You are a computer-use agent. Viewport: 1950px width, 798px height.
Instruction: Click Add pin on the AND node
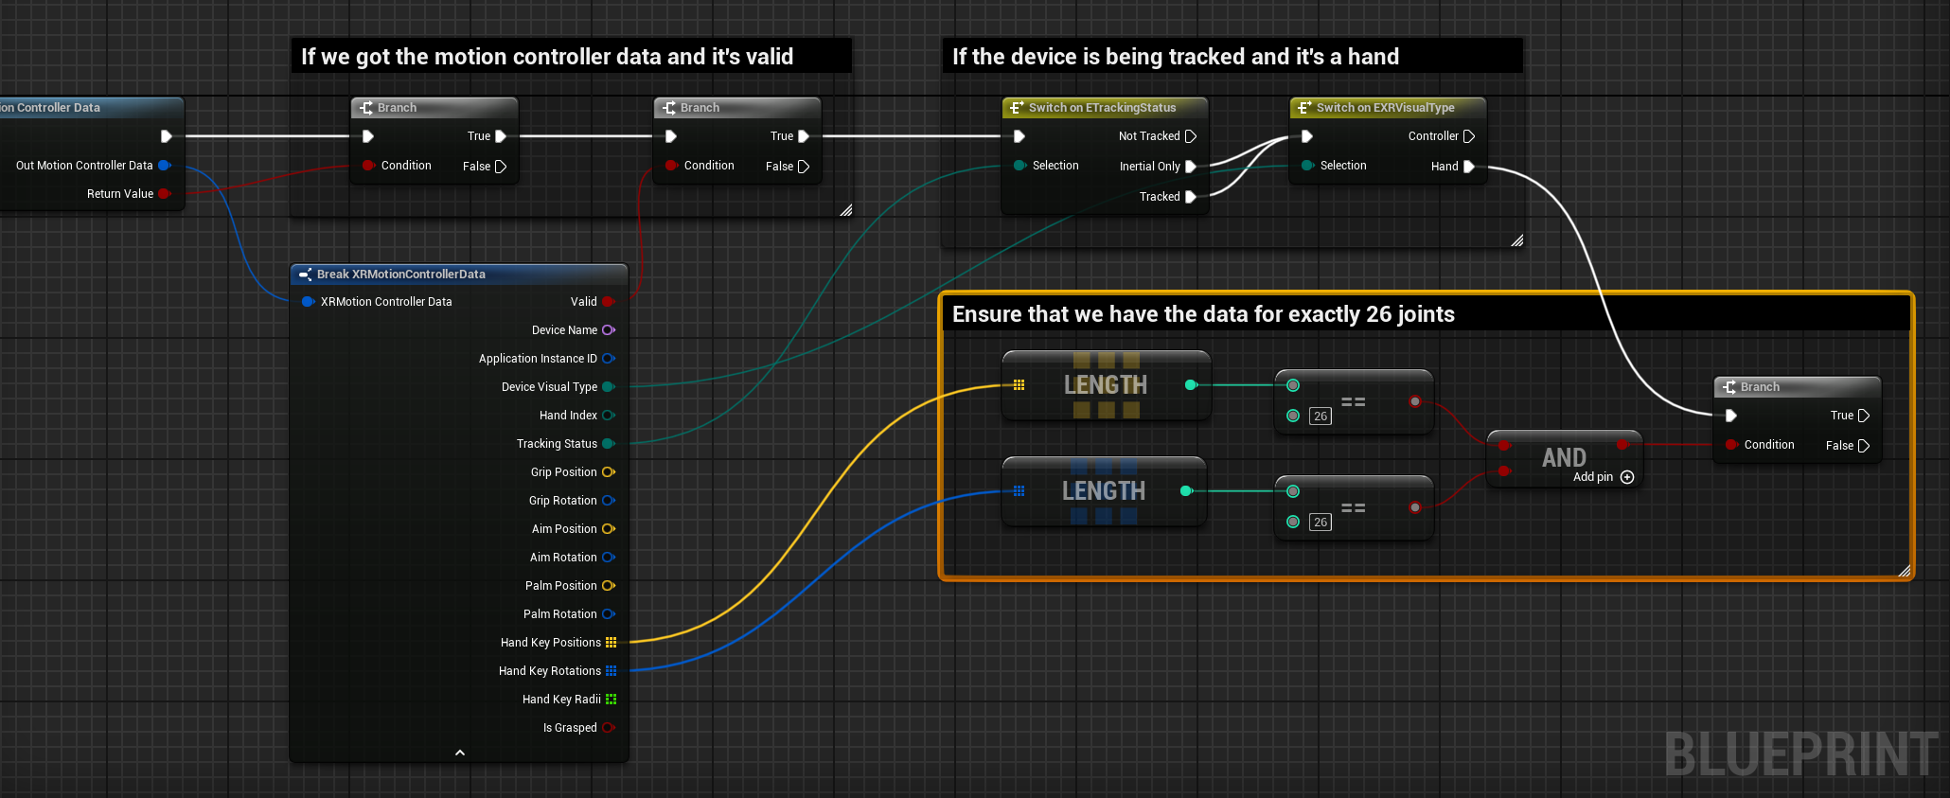coord(1604,477)
